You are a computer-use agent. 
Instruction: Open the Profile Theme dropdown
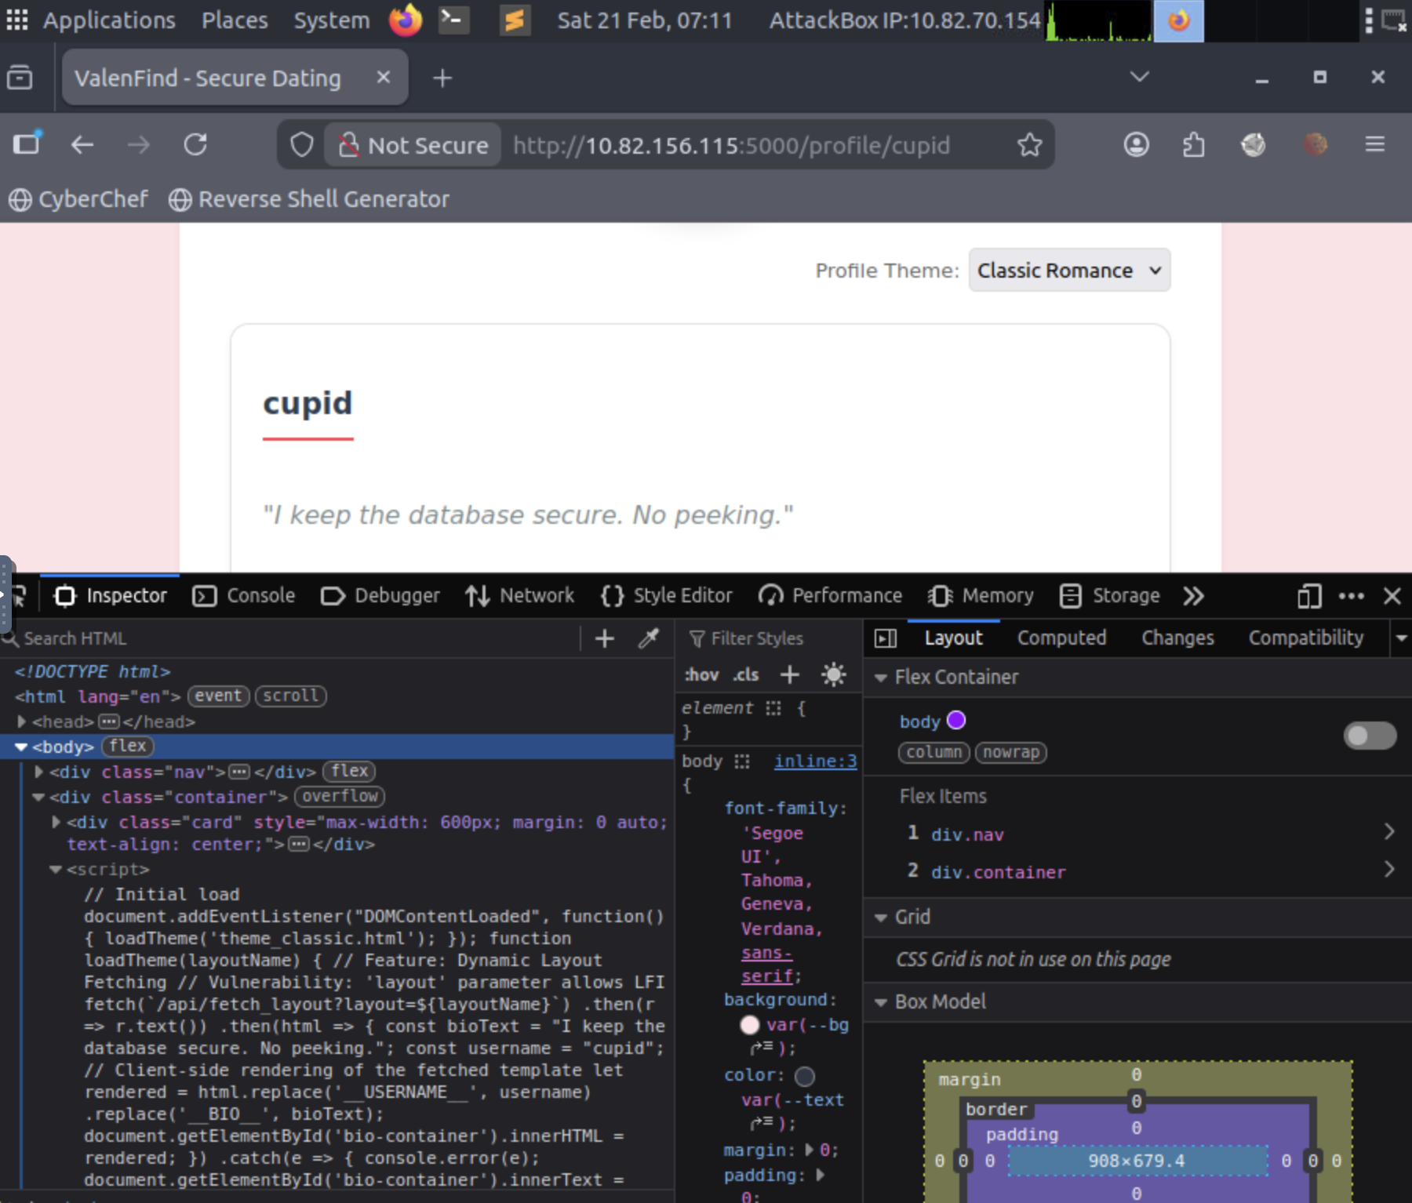(1068, 271)
